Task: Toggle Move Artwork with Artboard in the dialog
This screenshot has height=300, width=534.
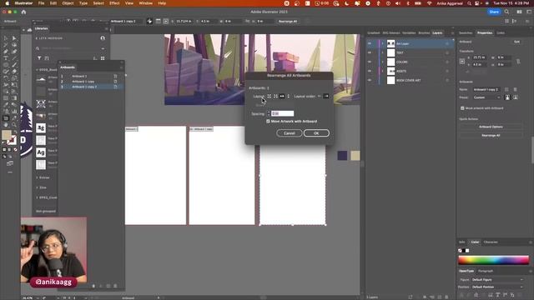Action: click(268, 122)
